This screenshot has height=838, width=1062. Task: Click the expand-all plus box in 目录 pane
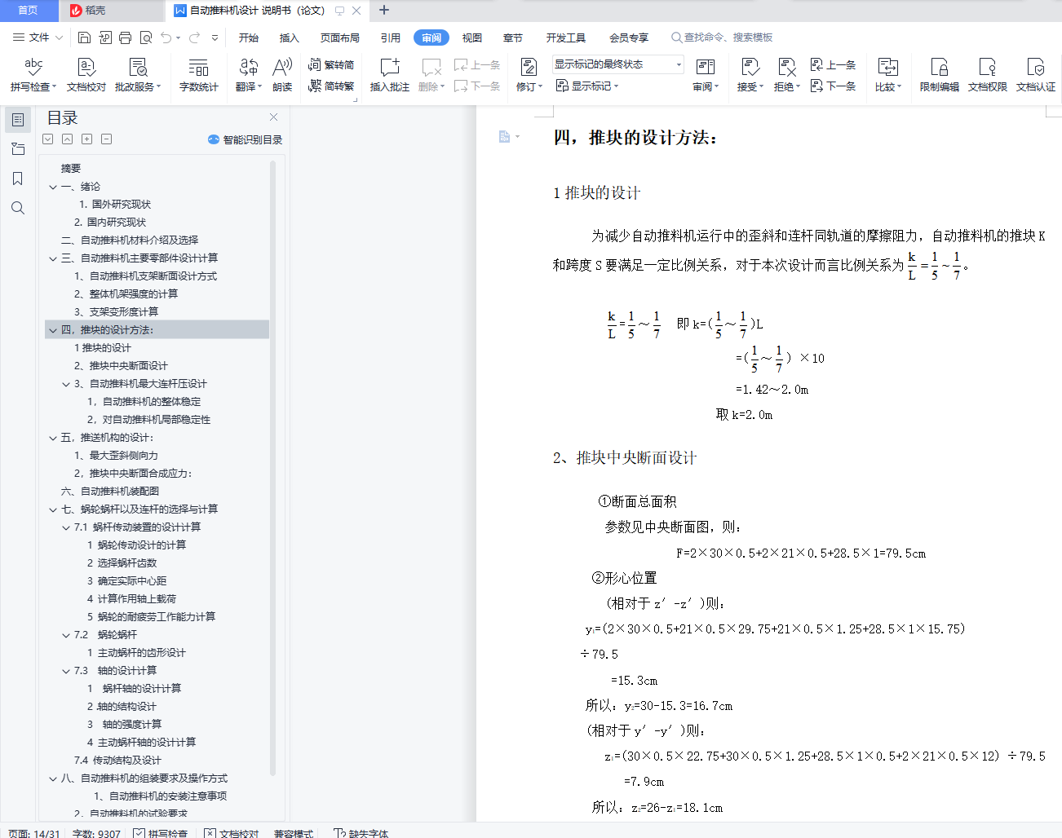pyautogui.click(x=87, y=139)
